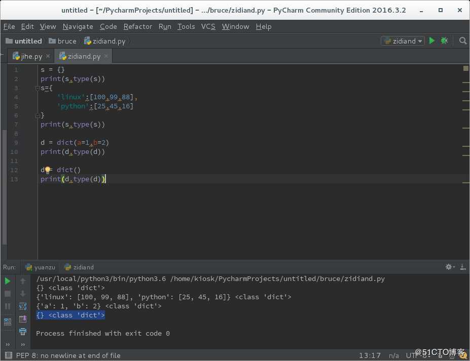Click the d = dict(a=1,b=2) code line
The width and height of the screenshot is (470, 361).
[75, 142]
